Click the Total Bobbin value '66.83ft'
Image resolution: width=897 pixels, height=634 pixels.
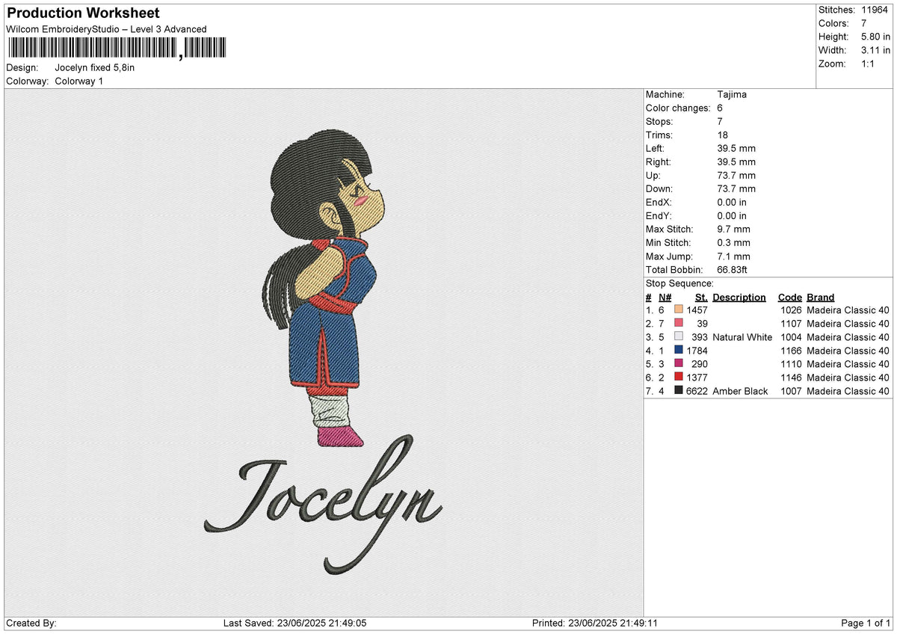tap(733, 269)
